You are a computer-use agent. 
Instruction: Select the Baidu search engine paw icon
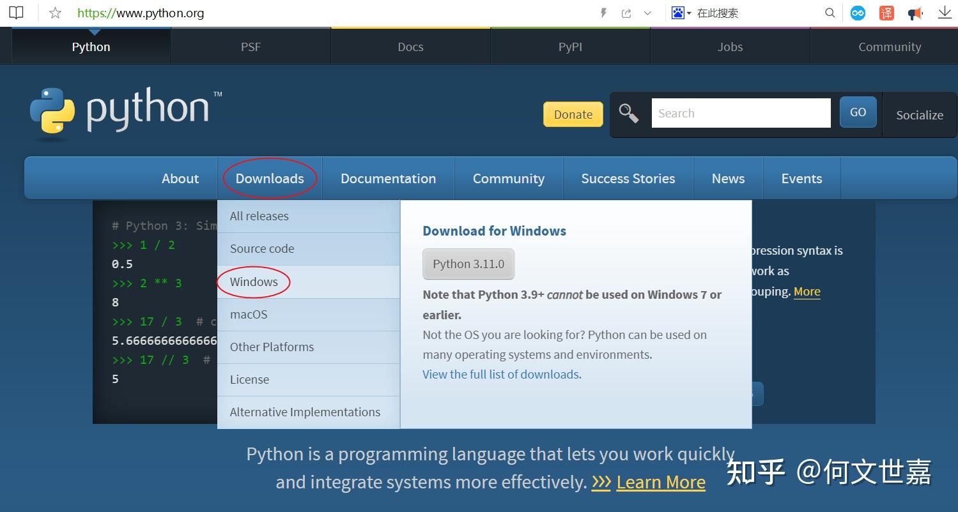pos(677,11)
